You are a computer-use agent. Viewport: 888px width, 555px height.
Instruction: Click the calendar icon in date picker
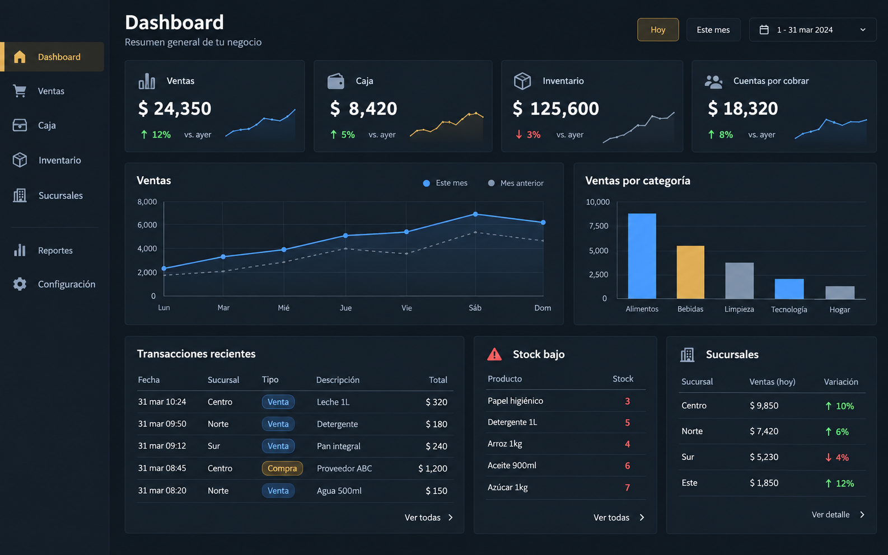point(764,30)
